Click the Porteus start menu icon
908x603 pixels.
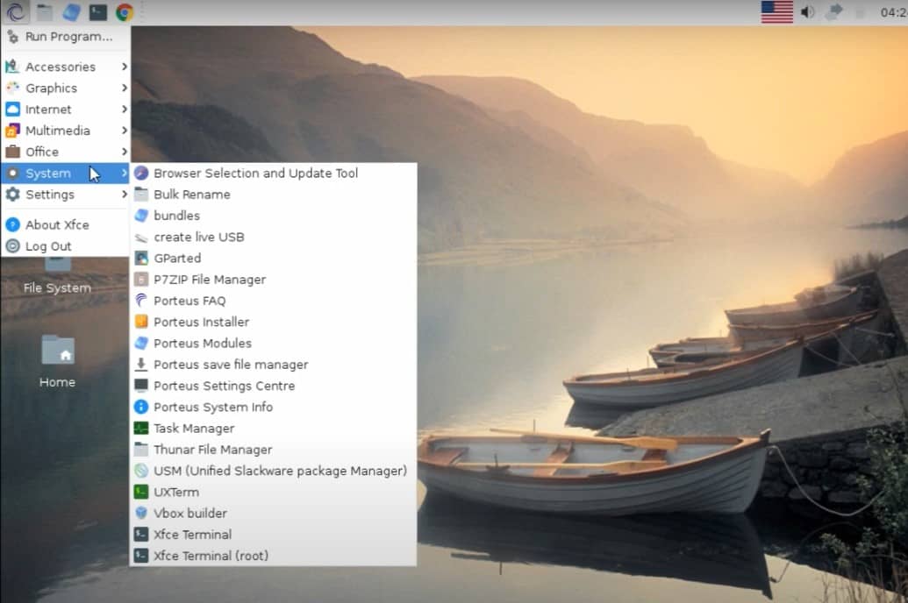[16, 12]
